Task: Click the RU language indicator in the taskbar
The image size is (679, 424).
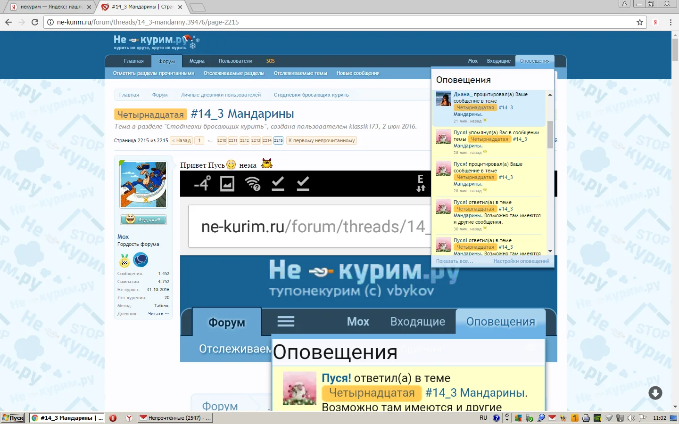Action: coord(483,418)
